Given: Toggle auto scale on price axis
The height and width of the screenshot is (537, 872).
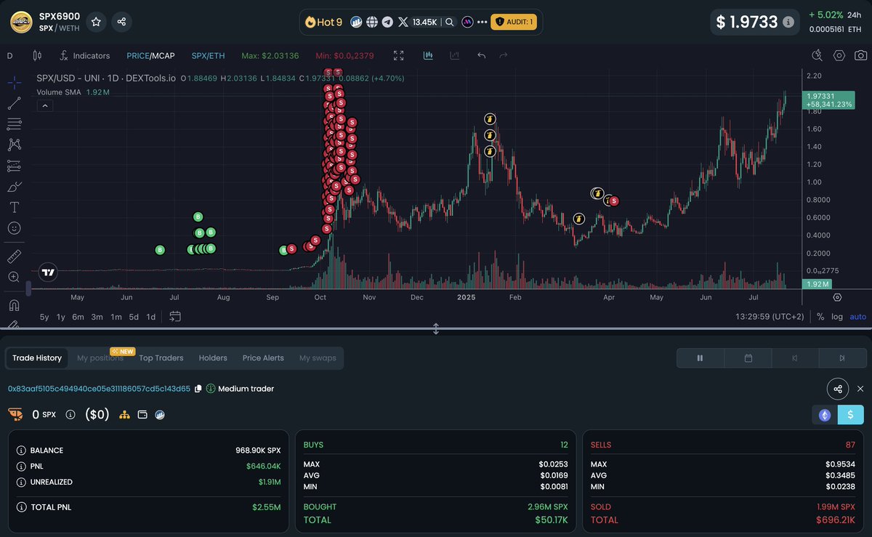Looking at the screenshot, I should point(858,317).
